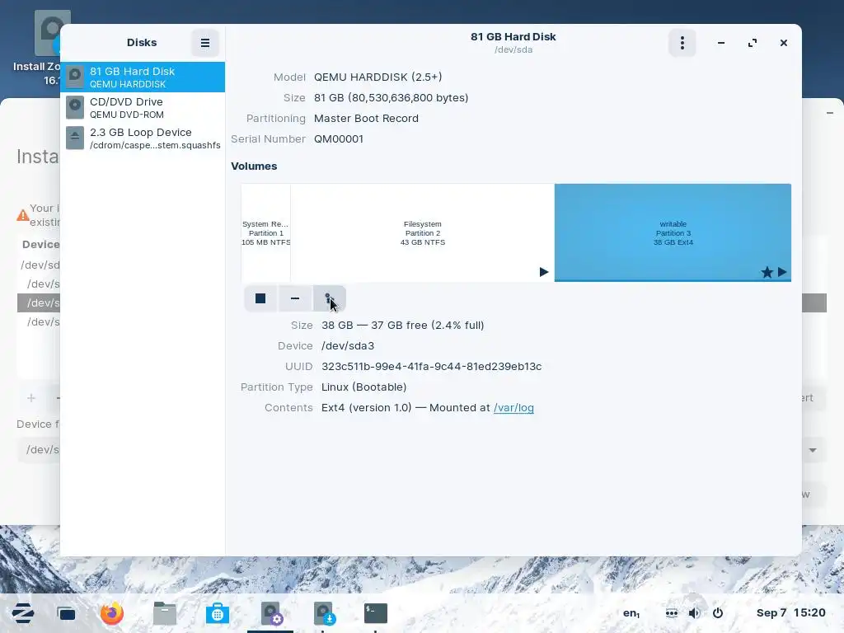Open the power menu in the tray
The height and width of the screenshot is (633, 844).
(718, 613)
